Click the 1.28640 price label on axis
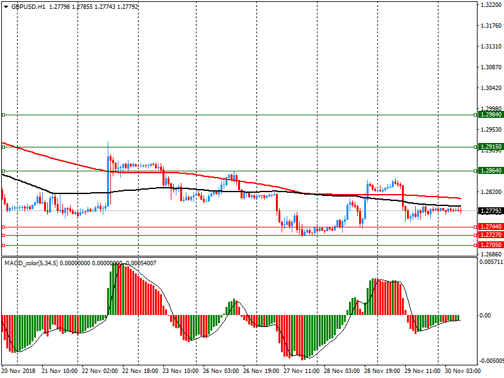The height and width of the screenshot is (378, 504). tap(490, 171)
